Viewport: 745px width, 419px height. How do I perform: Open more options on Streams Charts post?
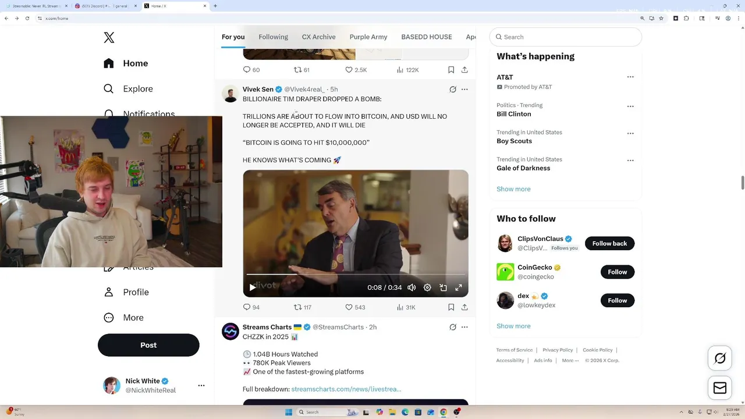tap(464, 327)
